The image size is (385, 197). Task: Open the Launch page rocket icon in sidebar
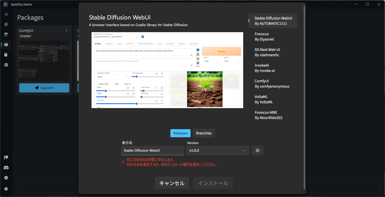click(x=6, y=24)
